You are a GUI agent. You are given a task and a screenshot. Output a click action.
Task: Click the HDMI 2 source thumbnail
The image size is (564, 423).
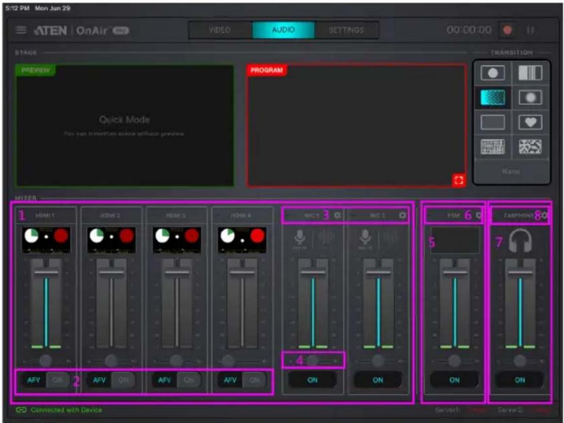pos(111,240)
